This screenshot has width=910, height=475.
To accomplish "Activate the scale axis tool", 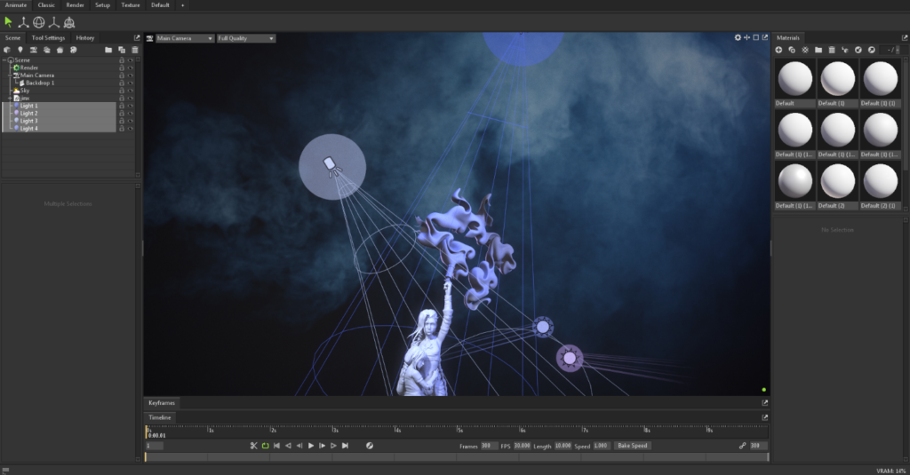I will (54, 22).
